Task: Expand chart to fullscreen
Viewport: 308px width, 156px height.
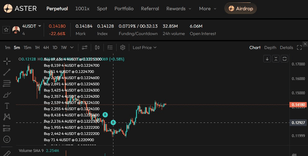Action: [299, 47]
